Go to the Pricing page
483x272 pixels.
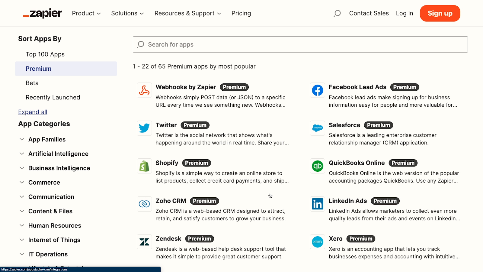(241, 13)
